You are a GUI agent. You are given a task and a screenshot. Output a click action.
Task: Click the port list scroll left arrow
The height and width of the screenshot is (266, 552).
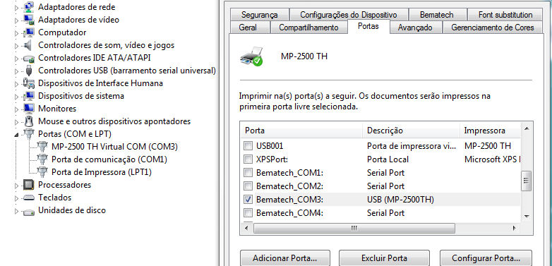click(246, 228)
